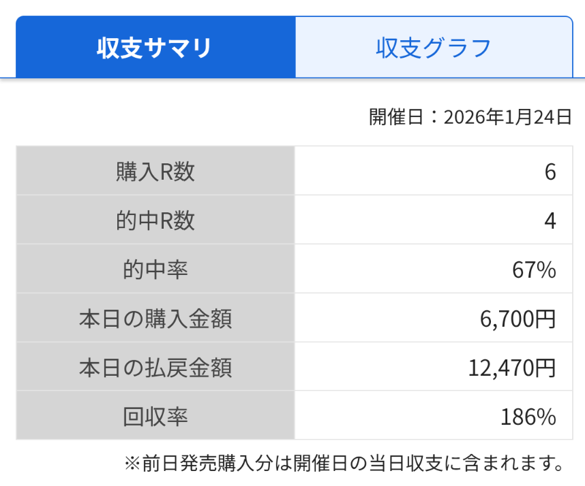This screenshot has height=486, width=585.
Task: Select the 的中率 row header
Action: pos(155,268)
